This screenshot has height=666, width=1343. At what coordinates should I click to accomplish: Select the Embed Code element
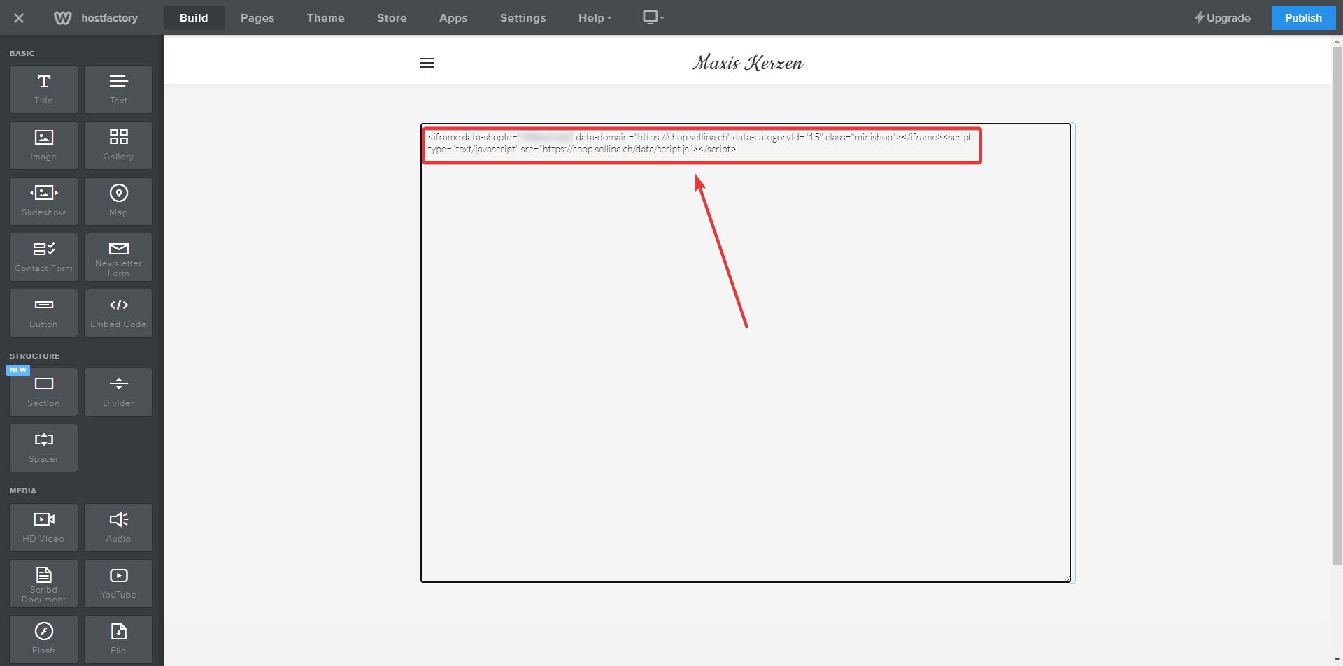(118, 313)
